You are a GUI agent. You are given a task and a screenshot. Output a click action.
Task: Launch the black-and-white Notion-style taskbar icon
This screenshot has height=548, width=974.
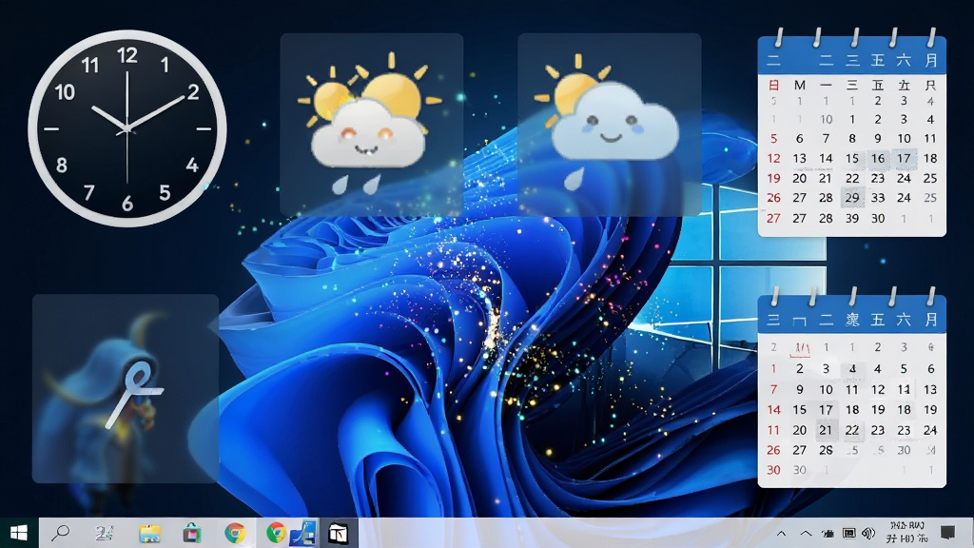338,533
